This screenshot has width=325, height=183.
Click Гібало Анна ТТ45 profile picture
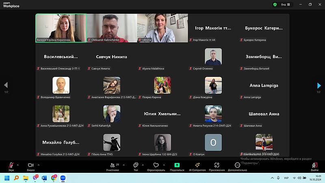[x=112, y=142]
